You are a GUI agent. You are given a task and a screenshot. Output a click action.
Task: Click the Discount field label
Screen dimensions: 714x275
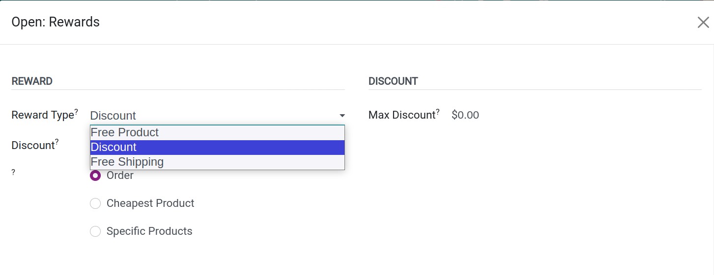33,146
